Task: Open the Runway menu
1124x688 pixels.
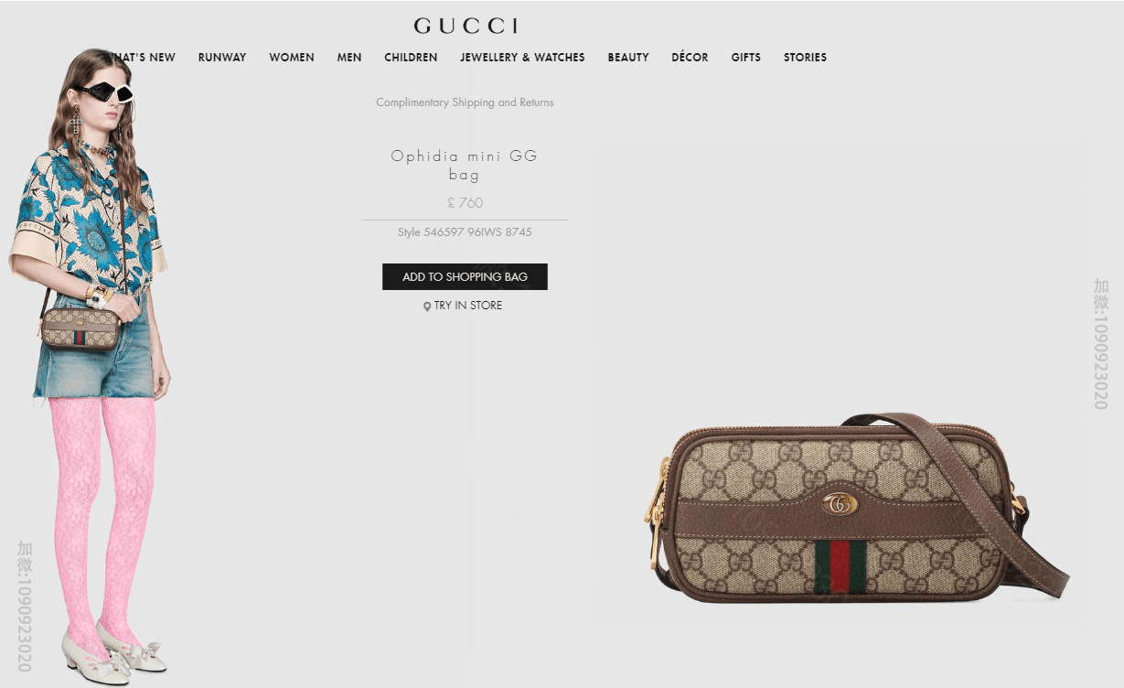Action: [222, 57]
